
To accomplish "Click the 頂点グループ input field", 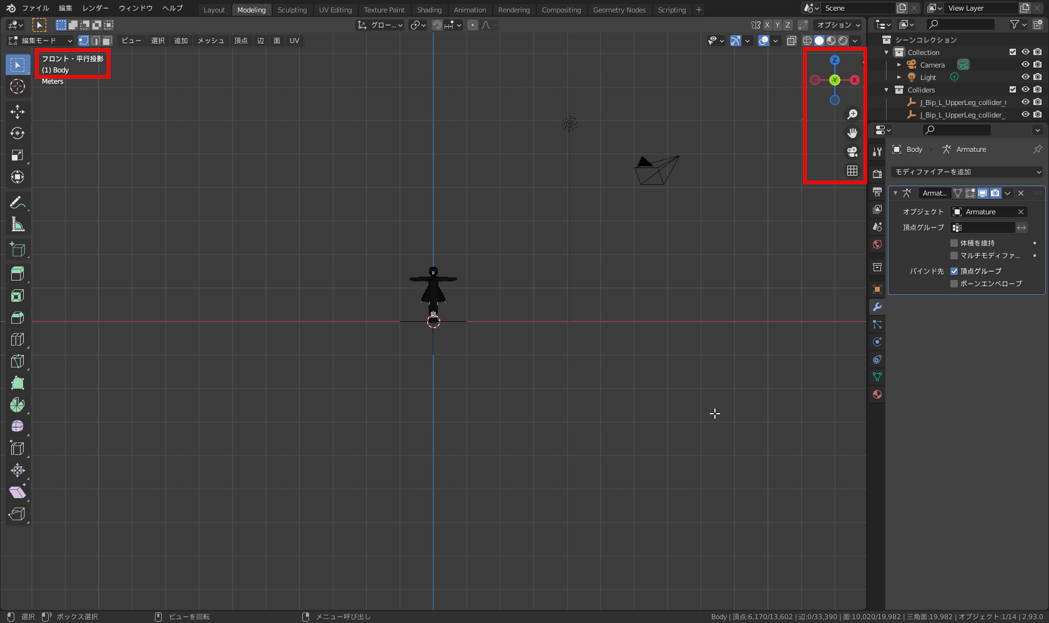I will click(x=983, y=227).
